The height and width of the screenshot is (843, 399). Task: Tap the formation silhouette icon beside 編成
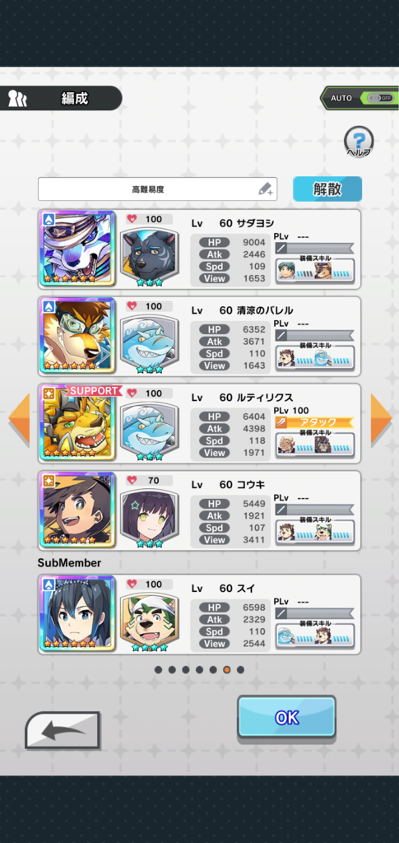click(x=17, y=99)
